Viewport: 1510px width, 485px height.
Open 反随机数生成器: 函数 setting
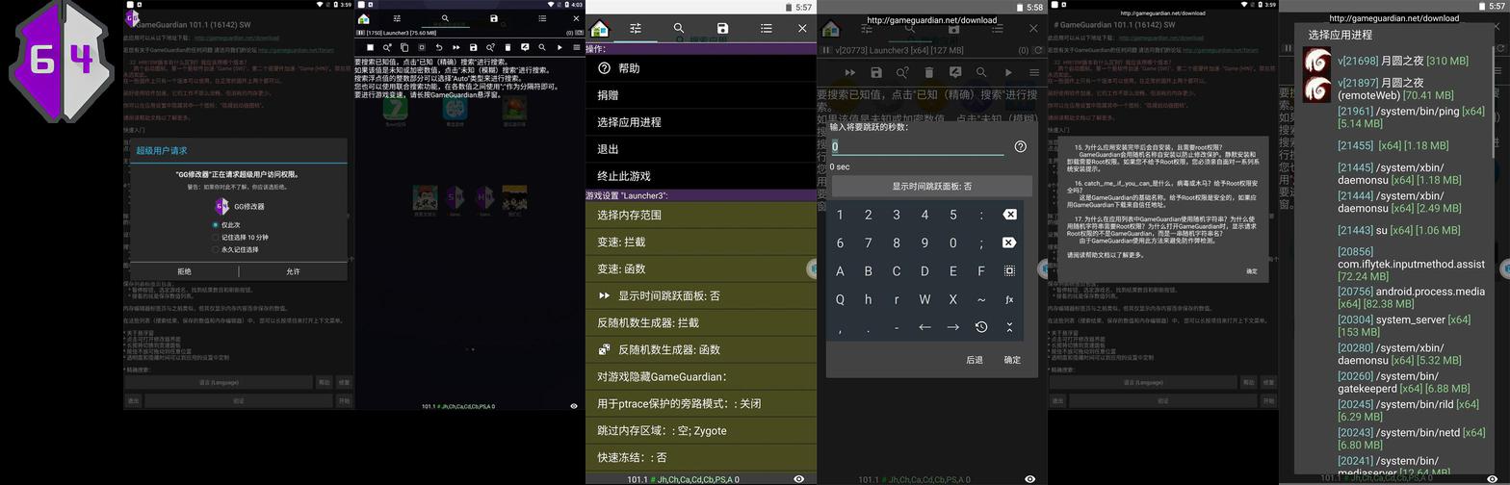pyautogui.click(x=701, y=349)
